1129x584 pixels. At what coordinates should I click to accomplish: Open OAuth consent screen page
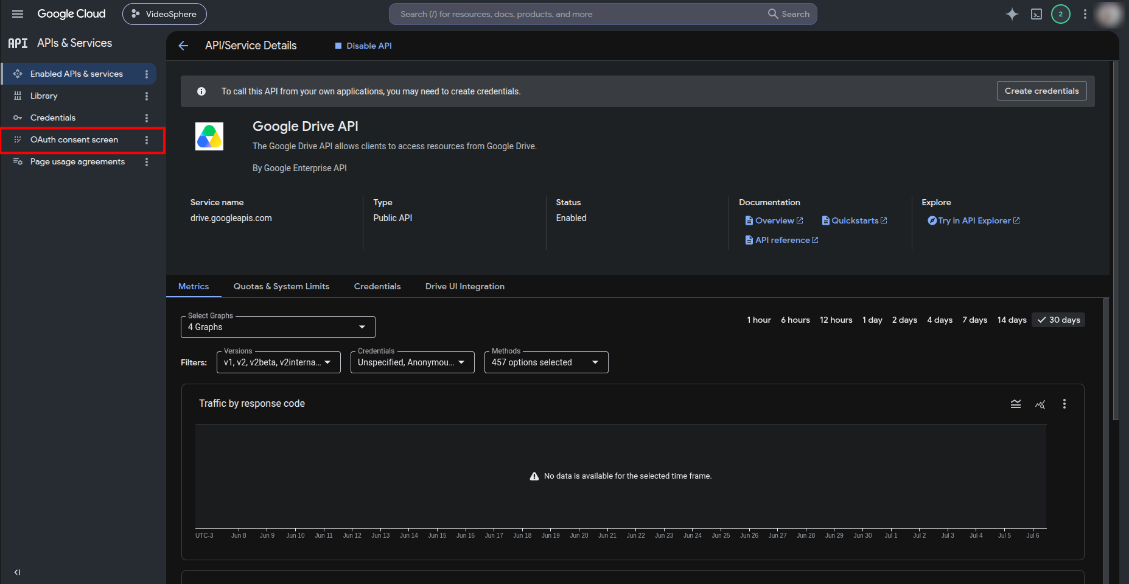[x=74, y=139]
